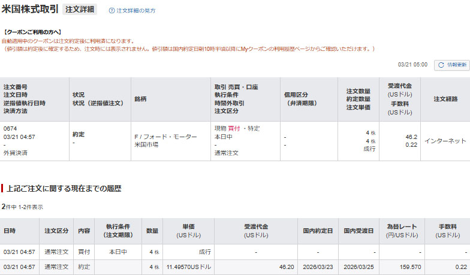Click the 注文経路 column header
This screenshot has width=470, height=275.
pos(445,99)
